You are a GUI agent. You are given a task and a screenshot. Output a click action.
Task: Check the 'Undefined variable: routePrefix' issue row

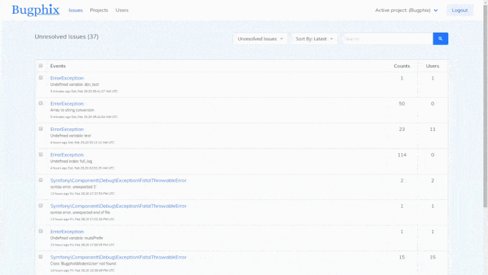pyautogui.click(x=40, y=231)
